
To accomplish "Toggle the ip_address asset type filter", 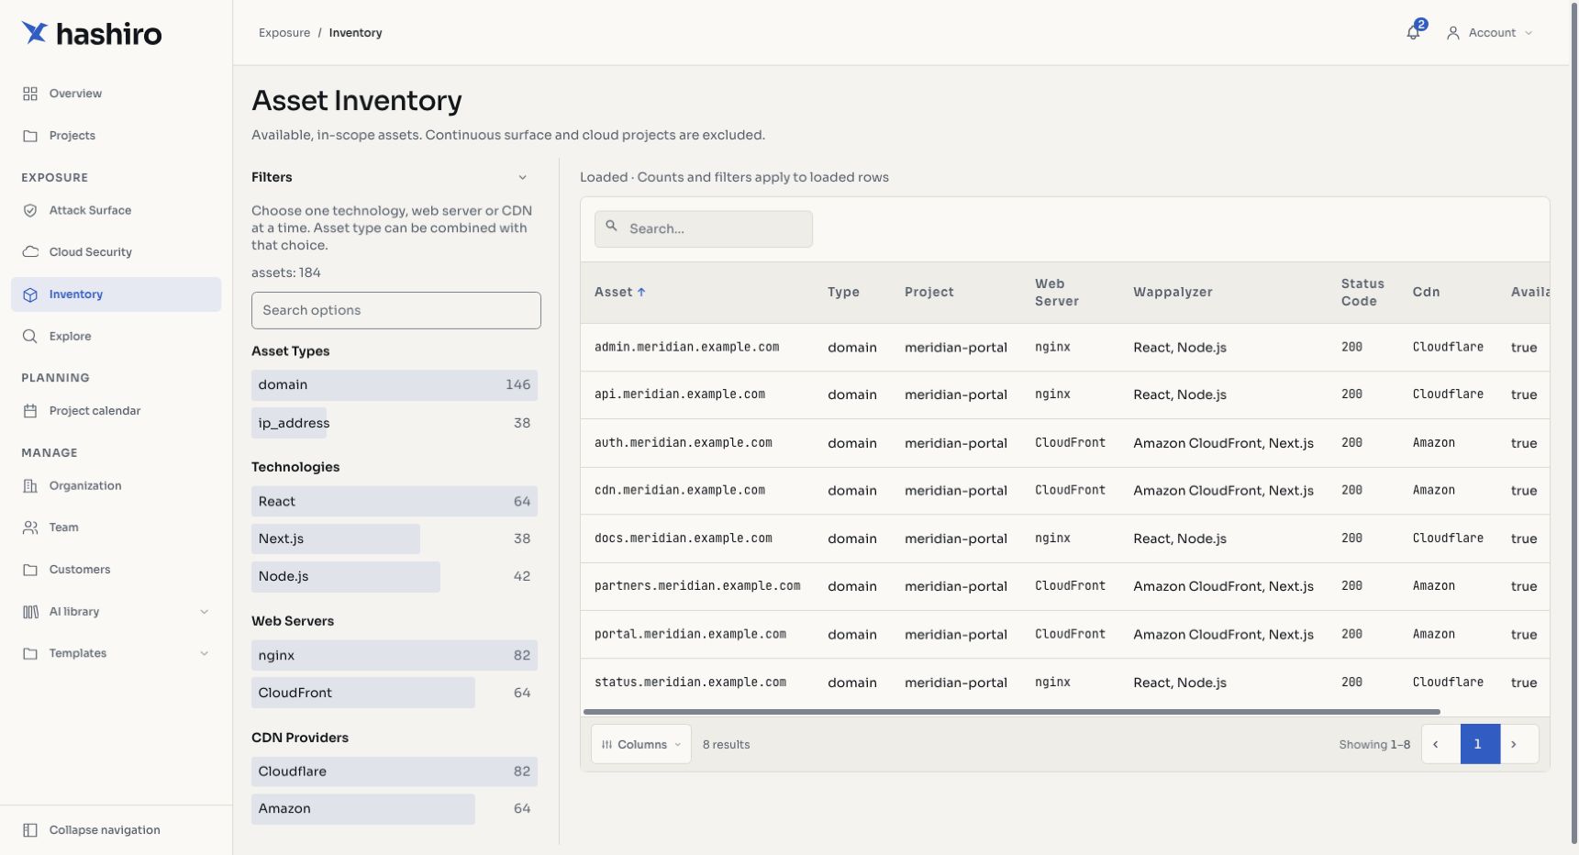I will coord(395,423).
